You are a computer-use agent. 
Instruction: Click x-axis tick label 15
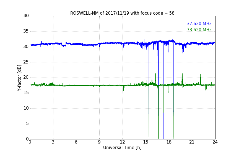(x=146, y=142)
